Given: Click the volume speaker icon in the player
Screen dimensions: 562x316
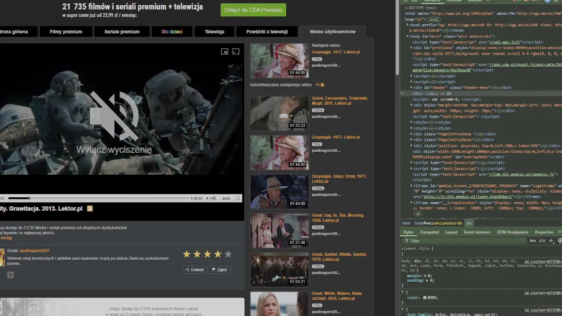Looking at the screenshot, I should 208,198.
